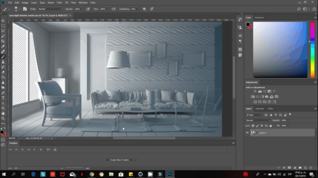The image size is (318, 178).
Task: Select the Lasso tool
Action: click(3, 31)
